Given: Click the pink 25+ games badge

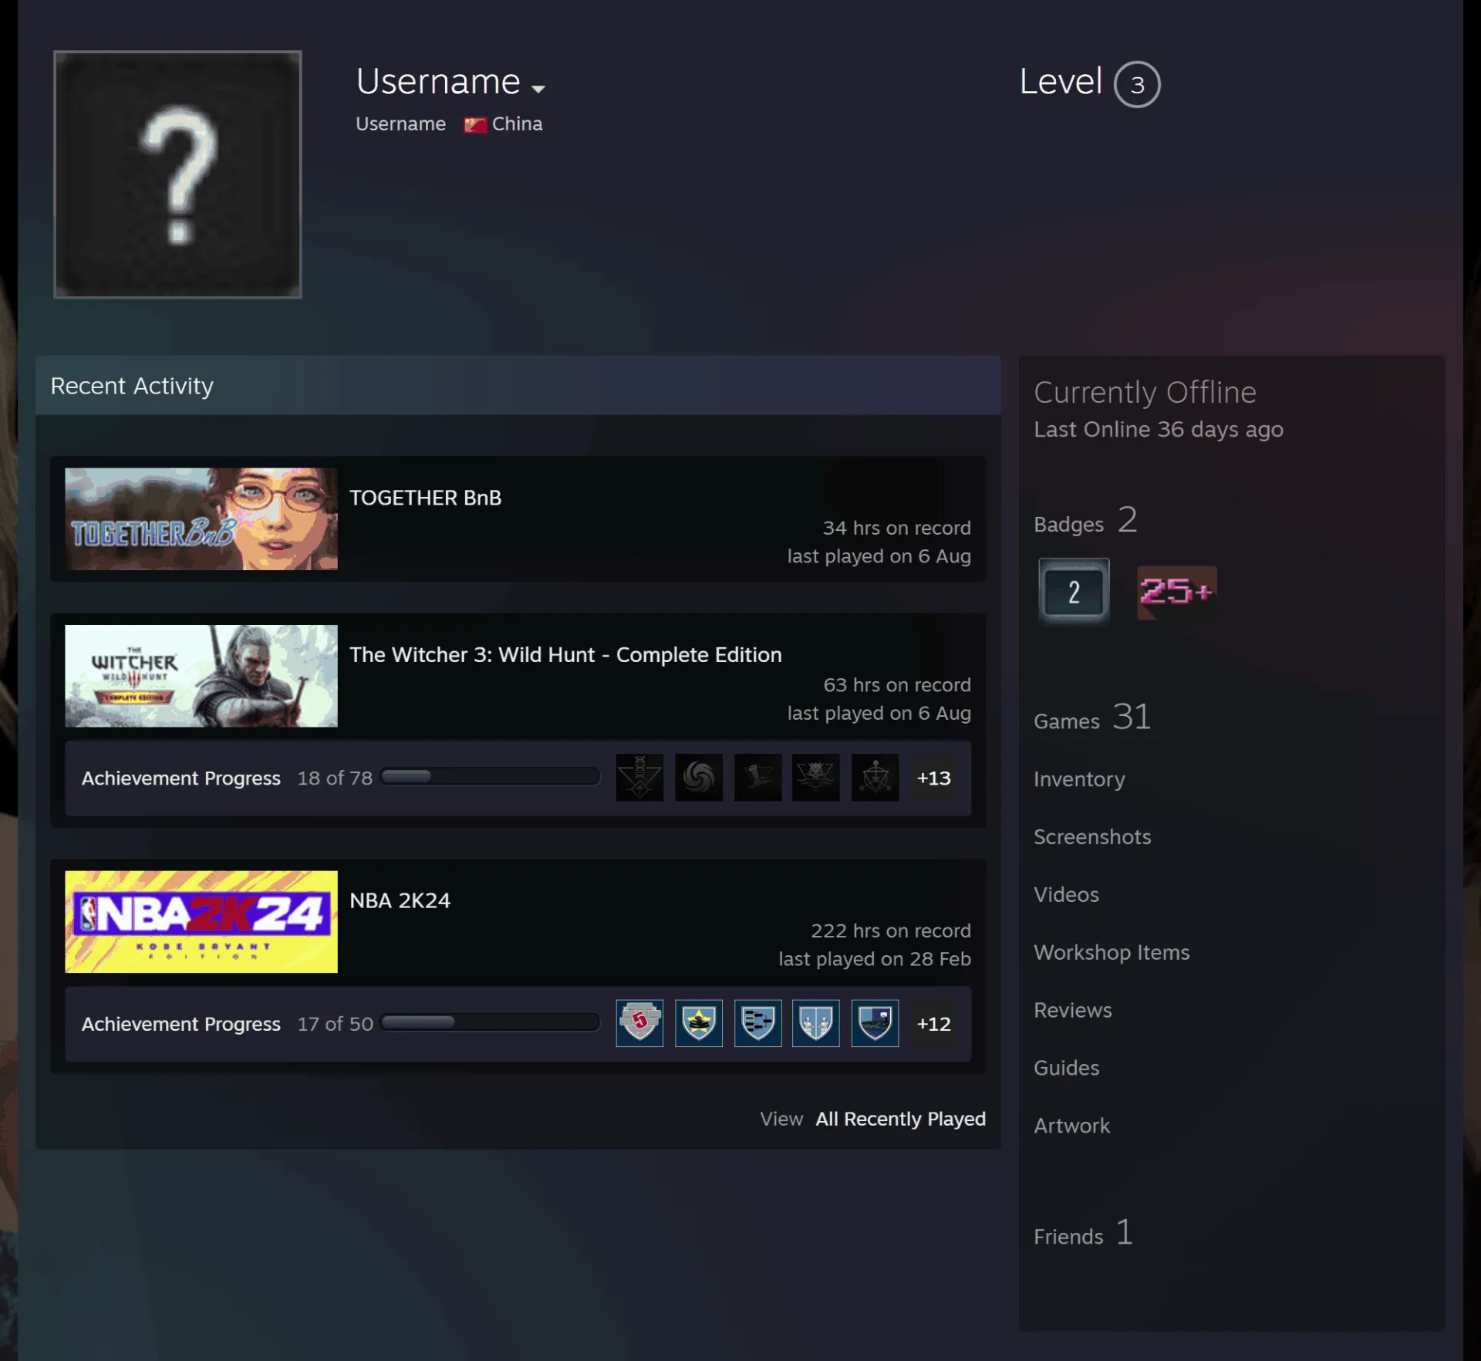Looking at the screenshot, I should pos(1177,592).
